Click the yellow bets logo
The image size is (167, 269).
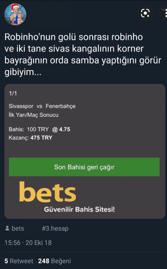(48, 192)
